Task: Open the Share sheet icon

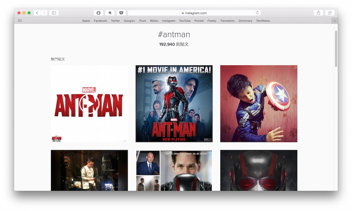Action: click(318, 13)
